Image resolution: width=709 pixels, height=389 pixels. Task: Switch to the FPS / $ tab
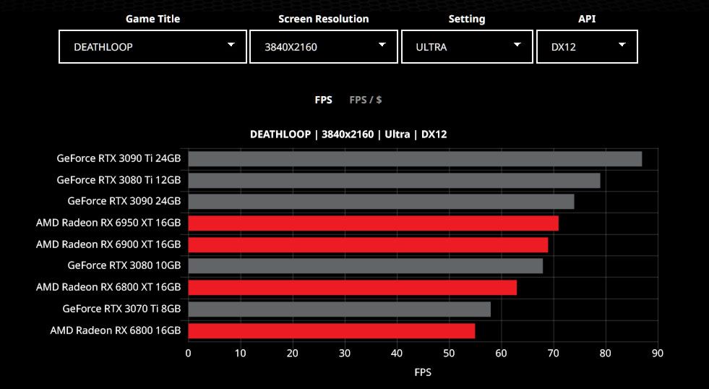pos(366,100)
